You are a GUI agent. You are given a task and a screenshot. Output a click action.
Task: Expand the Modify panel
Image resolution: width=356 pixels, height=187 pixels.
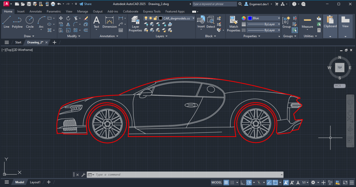tap(74, 36)
